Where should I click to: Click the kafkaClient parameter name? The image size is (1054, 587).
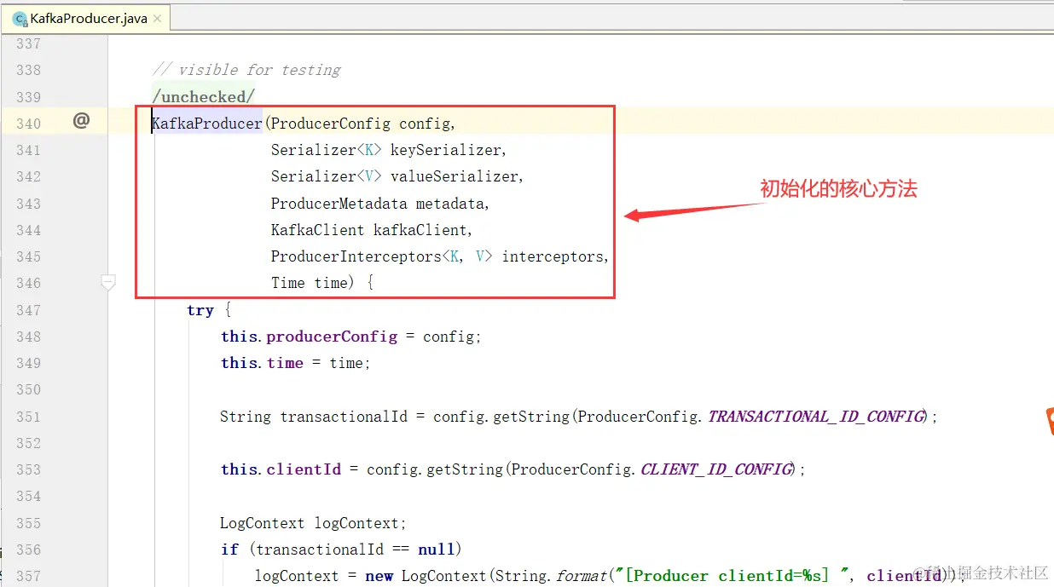pos(420,230)
